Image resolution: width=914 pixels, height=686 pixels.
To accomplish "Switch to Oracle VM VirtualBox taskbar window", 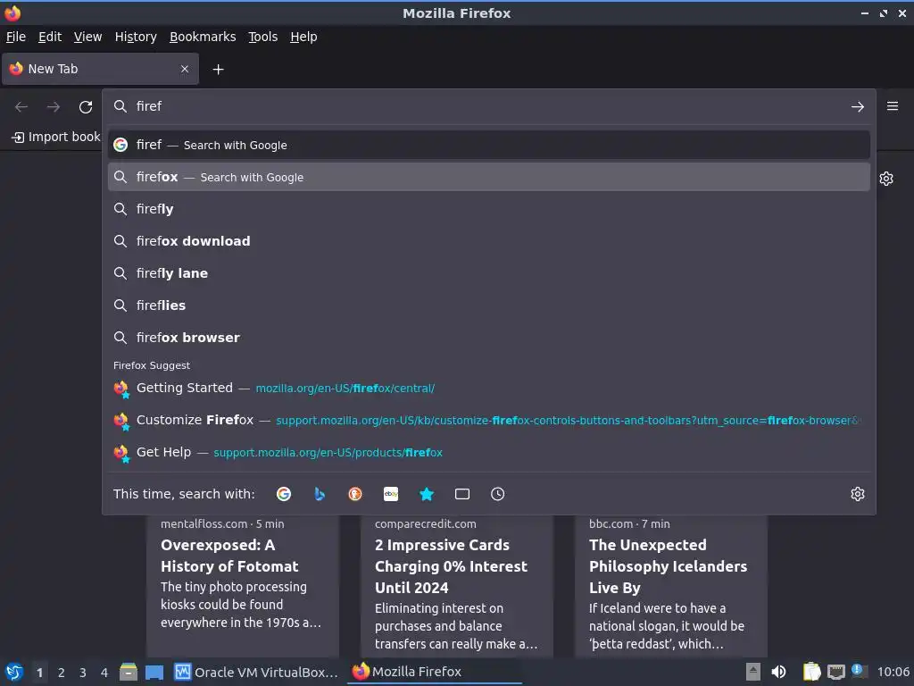I will pos(256,672).
